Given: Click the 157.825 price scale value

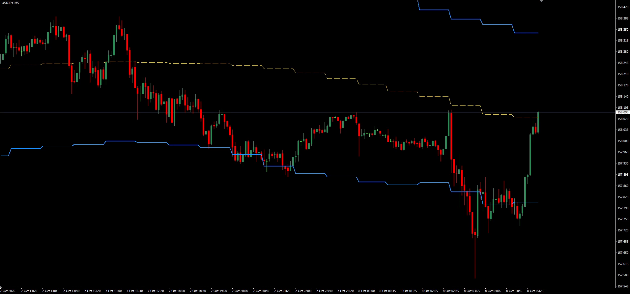Looking at the screenshot, I should tap(622, 197).
